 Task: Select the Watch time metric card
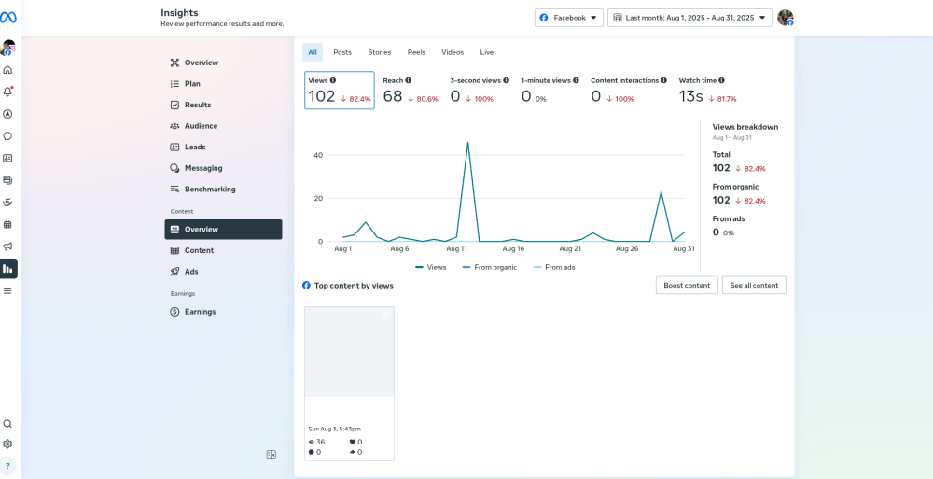click(707, 91)
